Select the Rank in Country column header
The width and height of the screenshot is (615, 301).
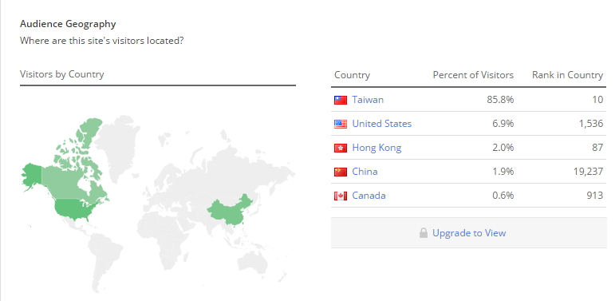coord(567,75)
